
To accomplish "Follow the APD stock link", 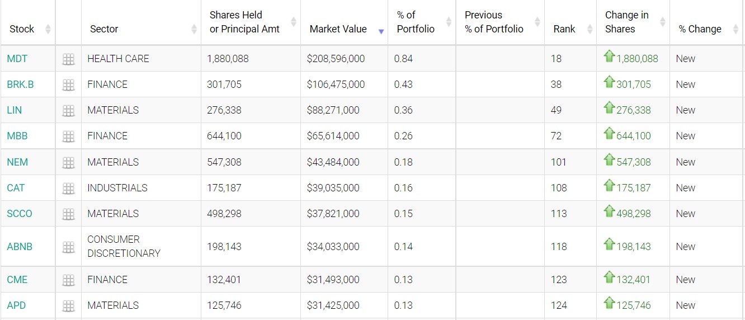I will (x=16, y=305).
